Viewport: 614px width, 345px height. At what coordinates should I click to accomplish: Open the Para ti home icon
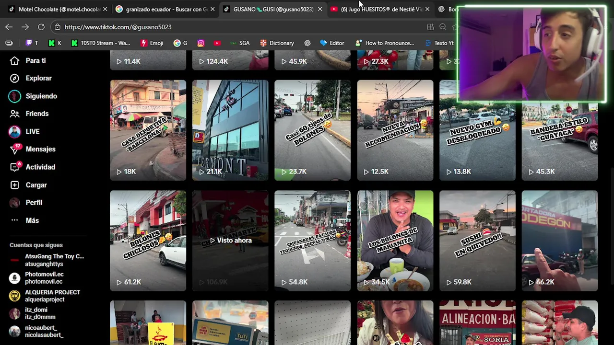[15, 61]
